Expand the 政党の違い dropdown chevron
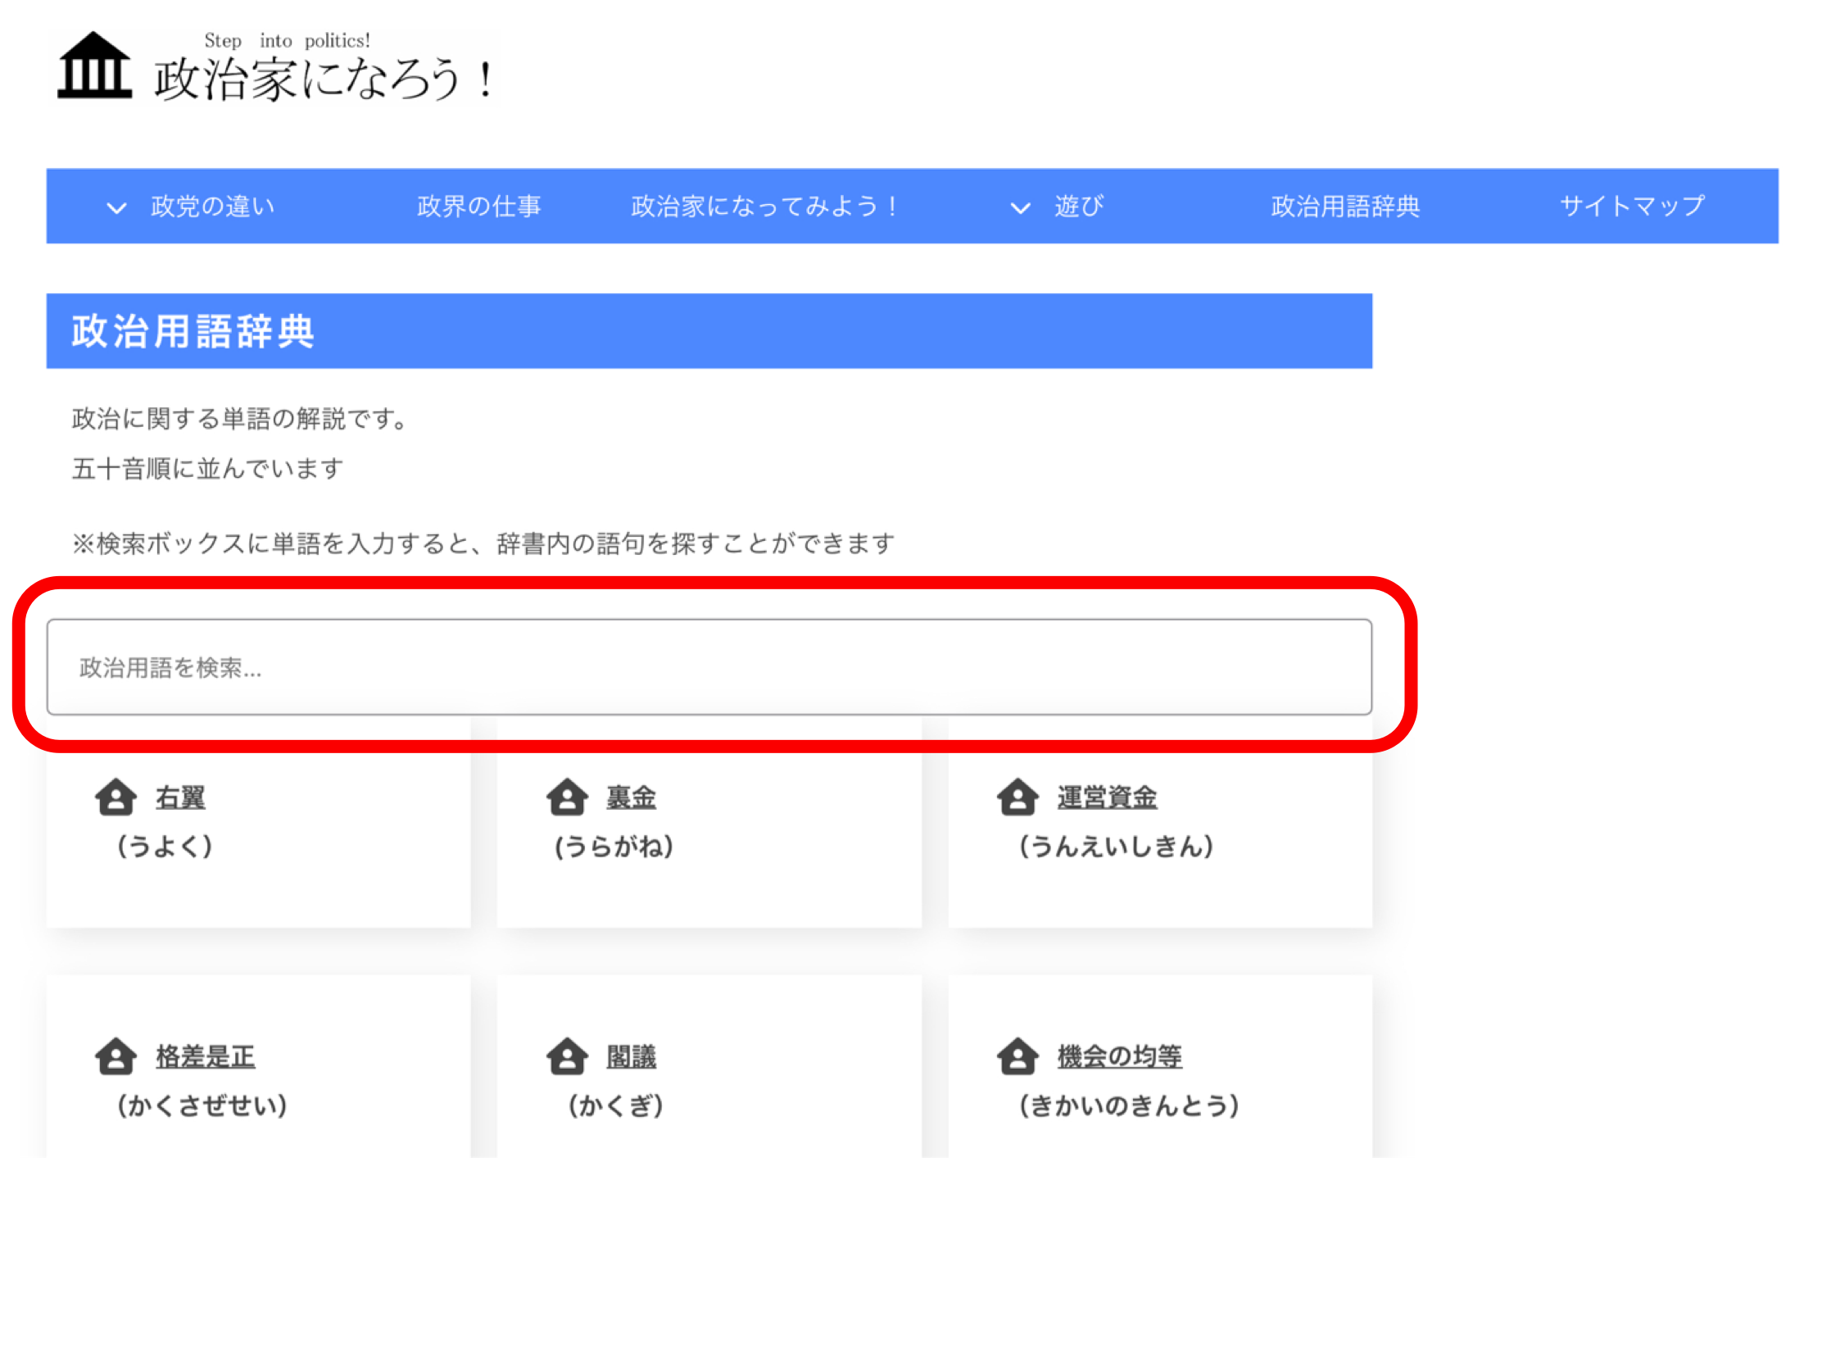 point(117,207)
